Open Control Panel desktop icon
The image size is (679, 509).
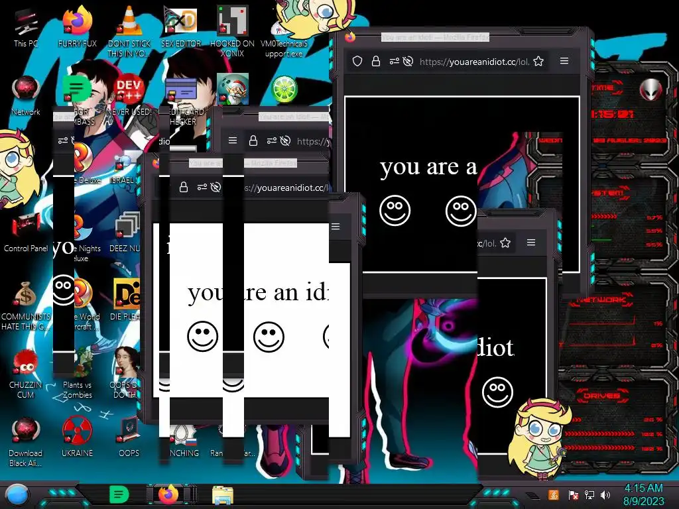[x=26, y=231]
